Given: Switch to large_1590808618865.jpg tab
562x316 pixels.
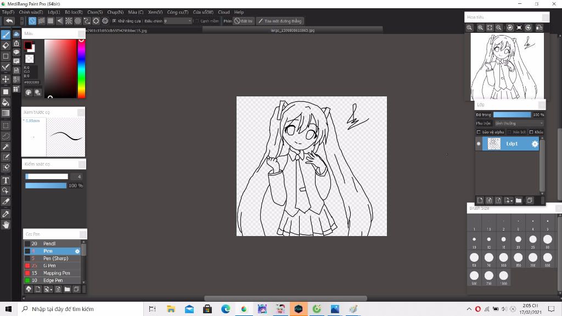Looking at the screenshot, I should click(293, 30).
